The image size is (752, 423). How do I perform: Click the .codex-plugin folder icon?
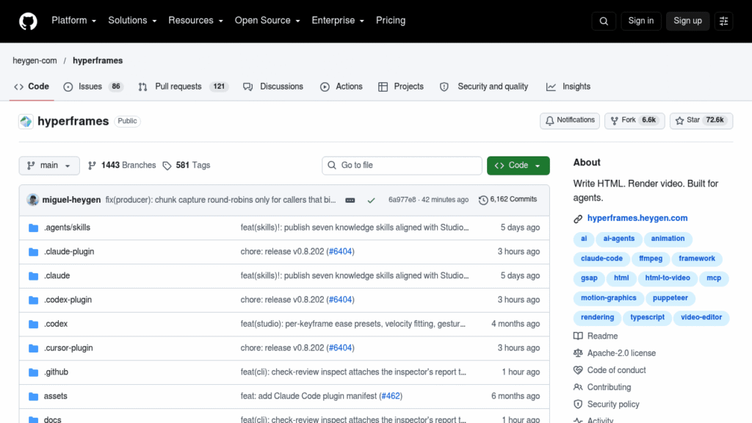[33, 300]
